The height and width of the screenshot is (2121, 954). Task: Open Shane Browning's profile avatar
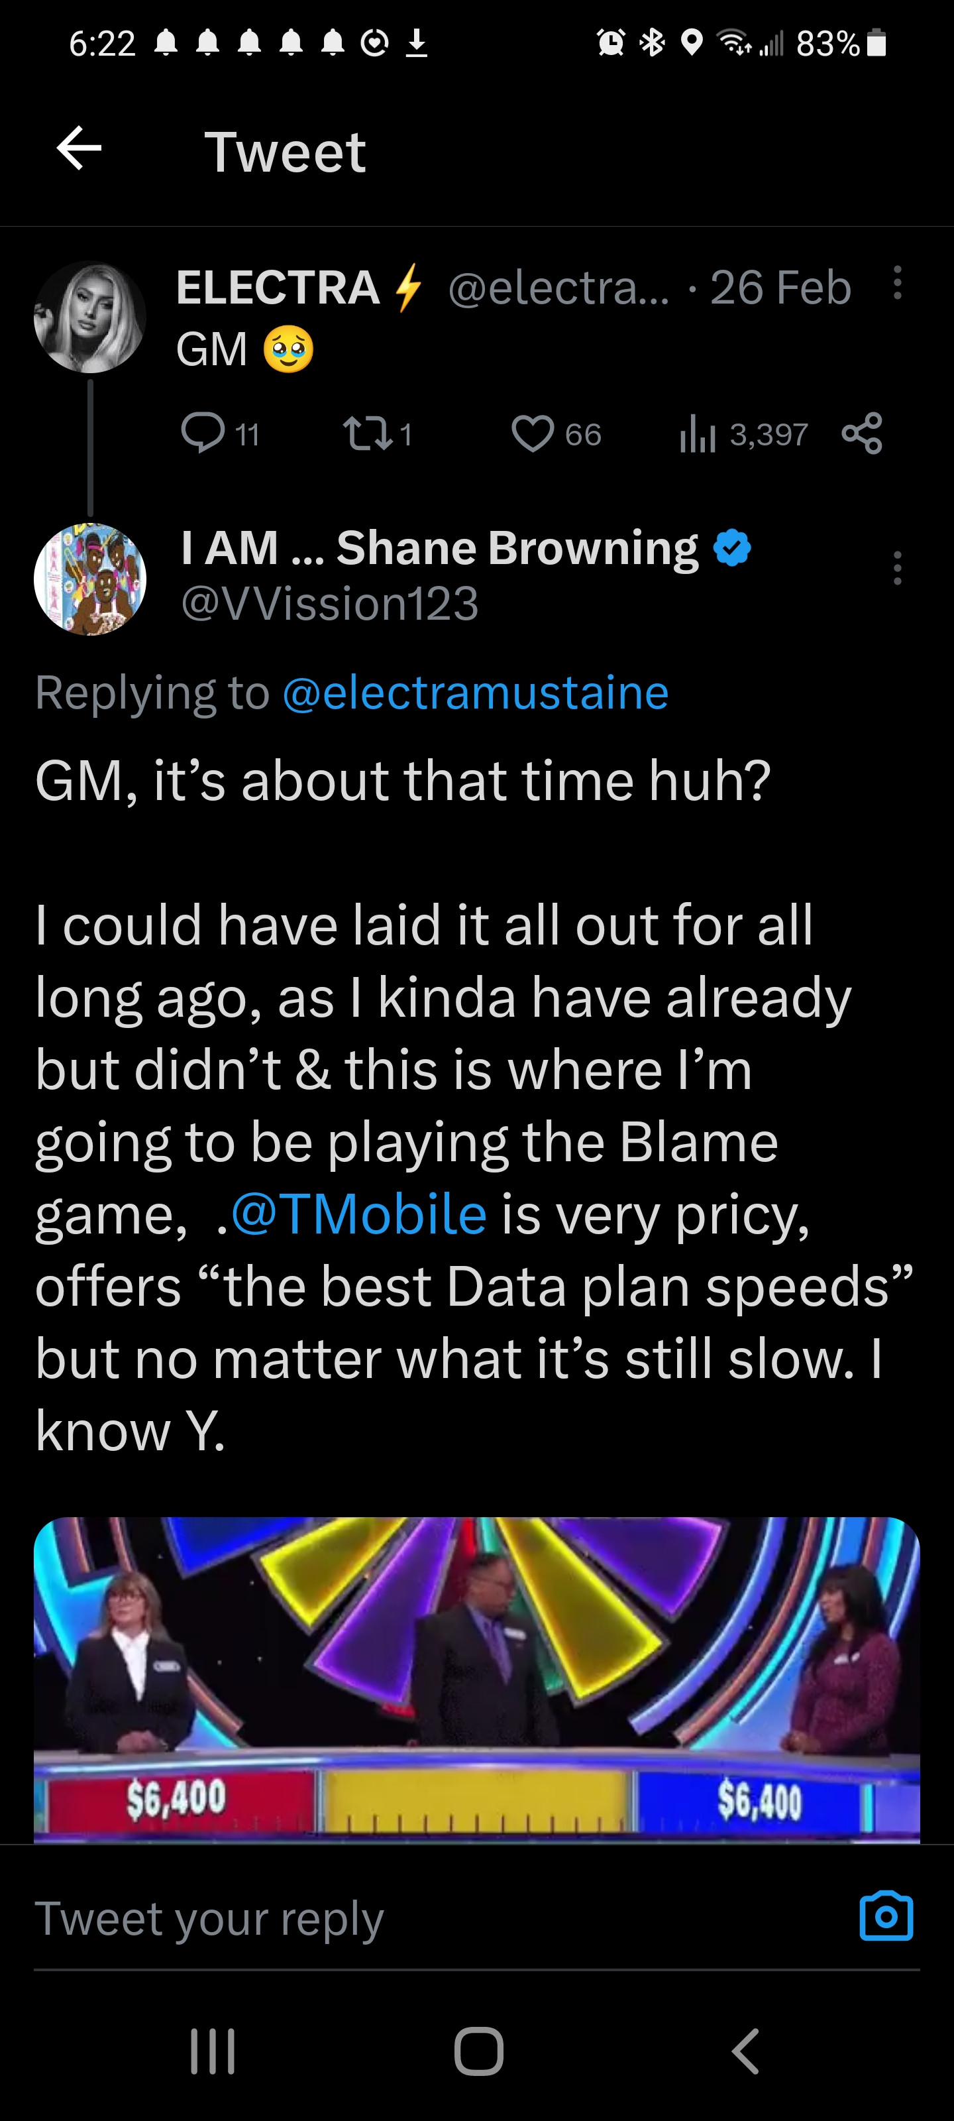click(89, 579)
